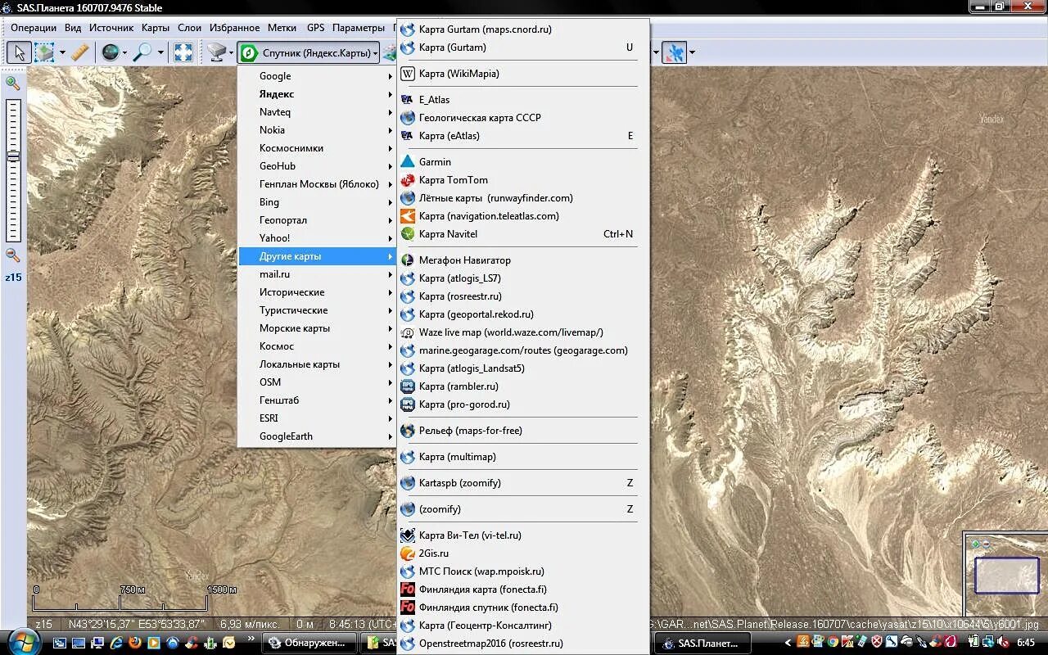Click the red minimap zoom-out button
Viewport: 1048px width, 655px height.
coord(986,544)
